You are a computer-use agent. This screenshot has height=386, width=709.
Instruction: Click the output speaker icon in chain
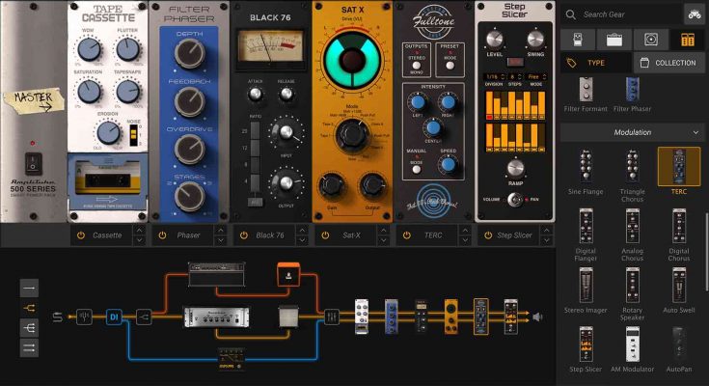tap(537, 316)
